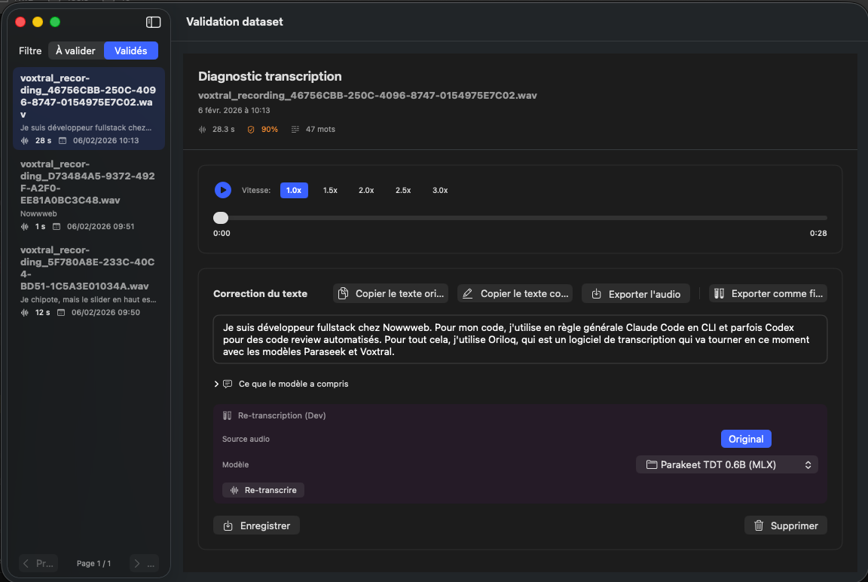Click the Re-transcription (Dev) section icon
The width and height of the screenshot is (868, 582).
(227, 415)
